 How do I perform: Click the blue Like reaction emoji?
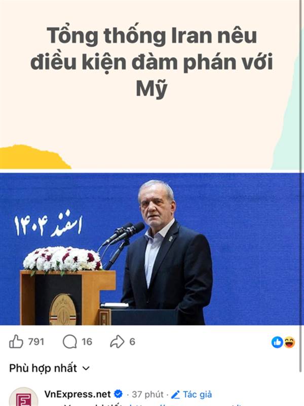coord(277,342)
